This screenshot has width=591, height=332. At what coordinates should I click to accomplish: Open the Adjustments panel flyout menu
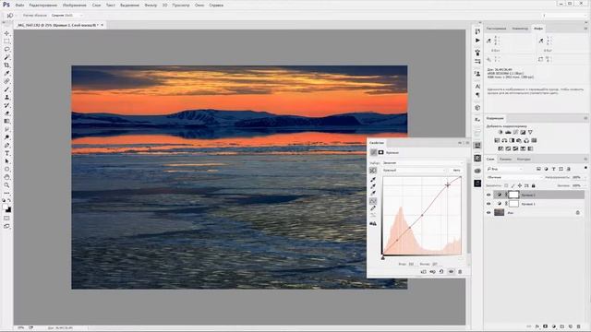pos(585,118)
